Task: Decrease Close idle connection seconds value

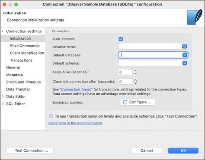Action: pyautogui.click(x=136, y=83)
